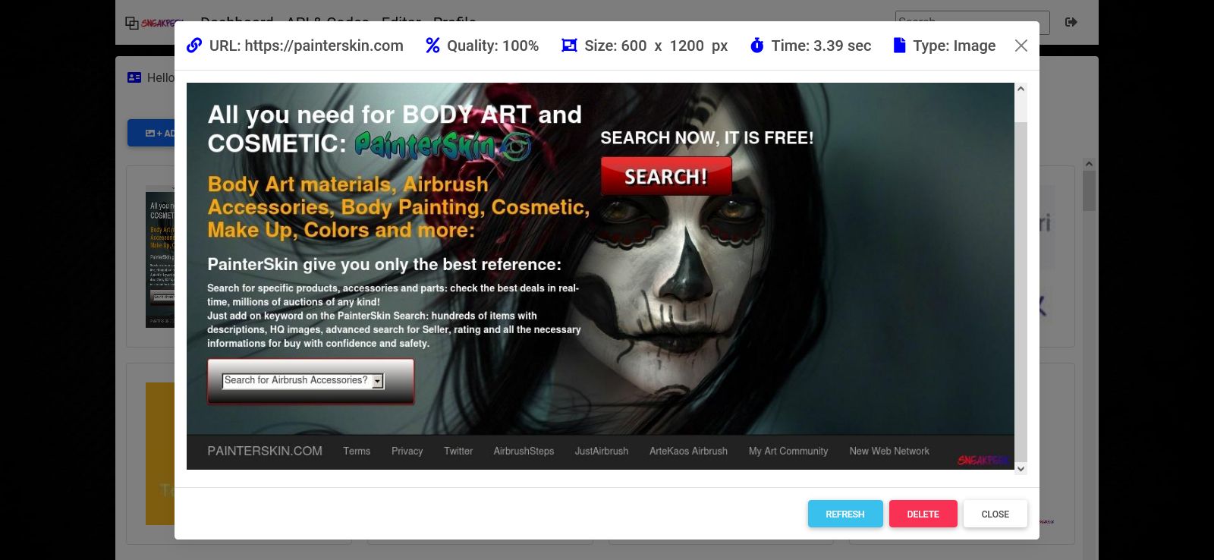1214x560 pixels.
Task: Open the AirbrushSteps footer link
Action: [x=524, y=451]
